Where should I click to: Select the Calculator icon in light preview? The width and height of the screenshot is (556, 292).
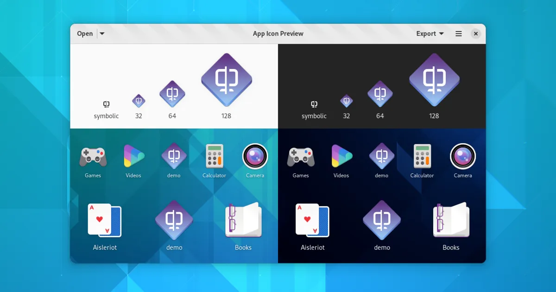[x=215, y=156]
